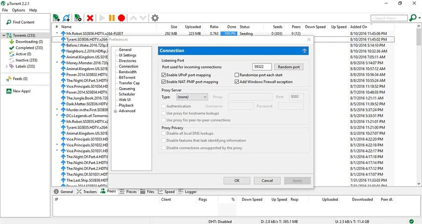Viewport: 422px width, 224px height.
Task: Open the File menu
Action: coord(5,10)
